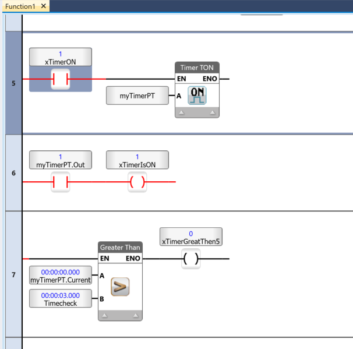
Task: Click the Timer TON block title
Action: click(197, 68)
